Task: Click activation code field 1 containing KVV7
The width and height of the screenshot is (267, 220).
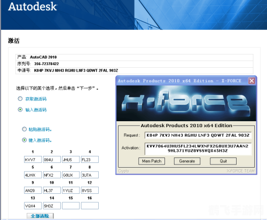Action: [33, 160]
